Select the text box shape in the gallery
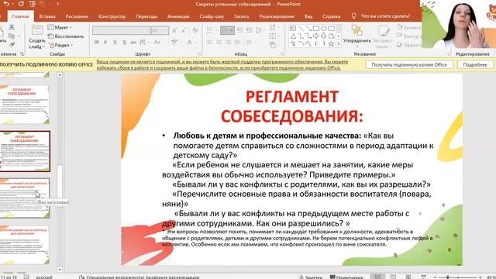The height and width of the screenshot is (279, 496). (293, 29)
